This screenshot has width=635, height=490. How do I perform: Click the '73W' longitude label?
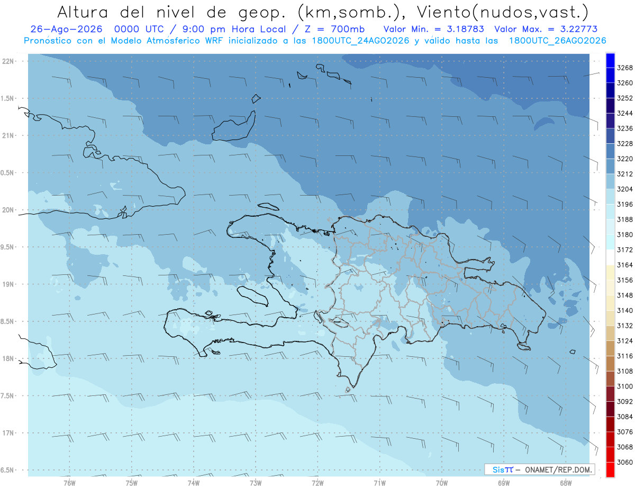(x=256, y=483)
